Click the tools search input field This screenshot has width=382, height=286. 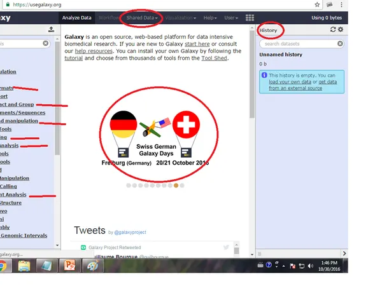coord(24,43)
